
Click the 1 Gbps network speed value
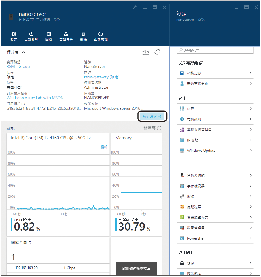pyautogui.click(x=69, y=268)
